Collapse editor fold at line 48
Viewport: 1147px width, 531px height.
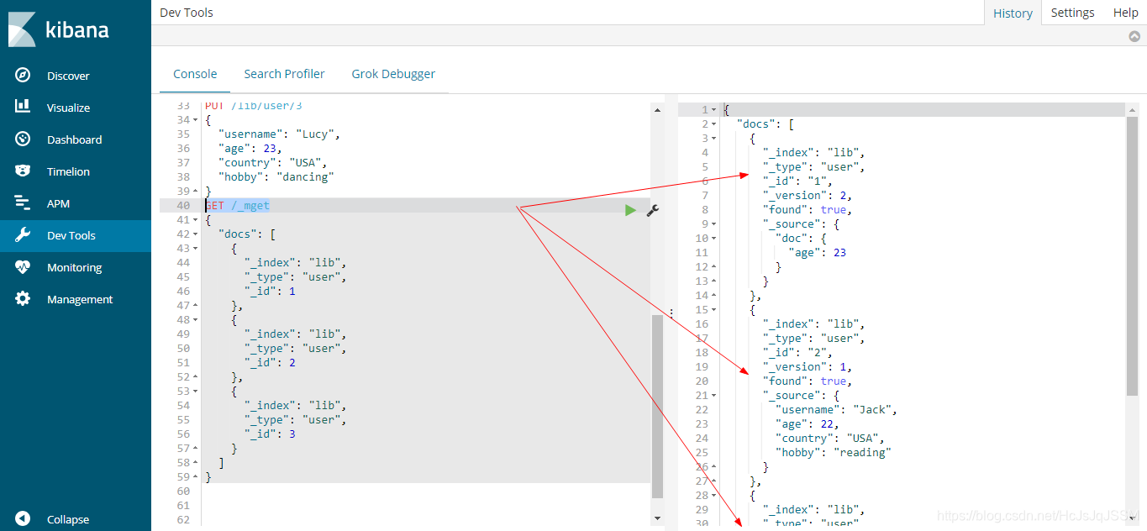point(197,320)
